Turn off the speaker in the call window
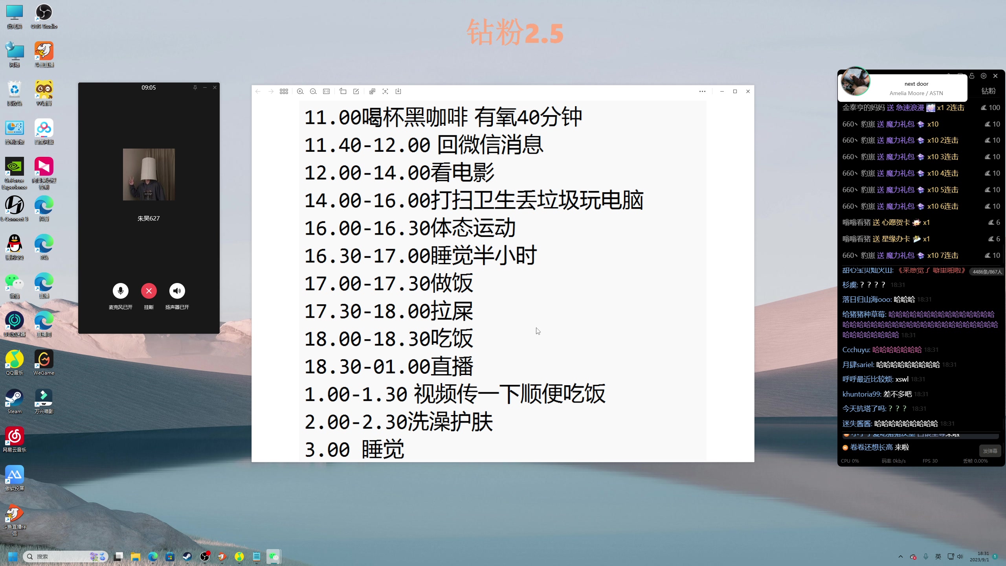The image size is (1006, 566). [x=177, y=291]
